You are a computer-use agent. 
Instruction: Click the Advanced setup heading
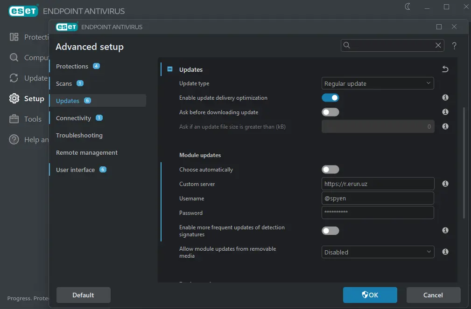[x=90, y=47]
